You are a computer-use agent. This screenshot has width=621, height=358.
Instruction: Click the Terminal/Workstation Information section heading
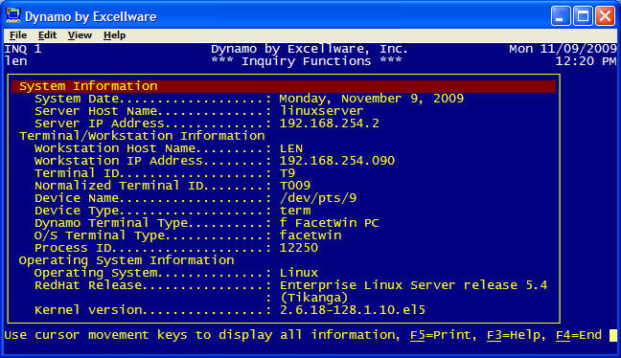point(142,136)
